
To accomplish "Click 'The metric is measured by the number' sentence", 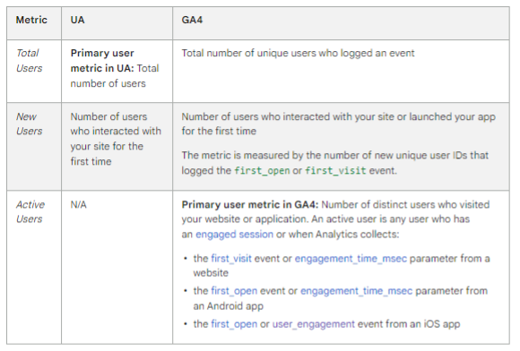I will pos(335,163).
